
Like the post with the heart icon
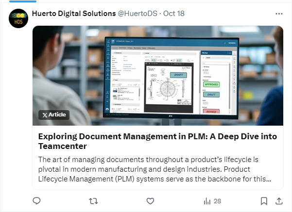pos(150,201)
